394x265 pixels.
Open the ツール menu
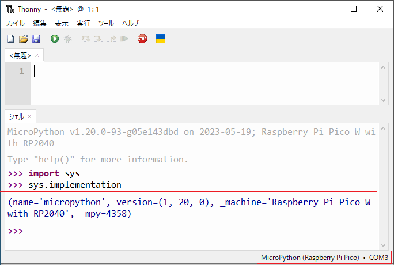106,24
